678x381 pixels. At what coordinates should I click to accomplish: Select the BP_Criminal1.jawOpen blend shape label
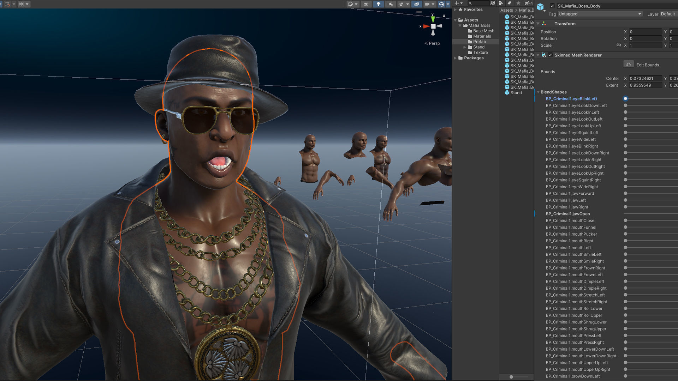(567, 214)
